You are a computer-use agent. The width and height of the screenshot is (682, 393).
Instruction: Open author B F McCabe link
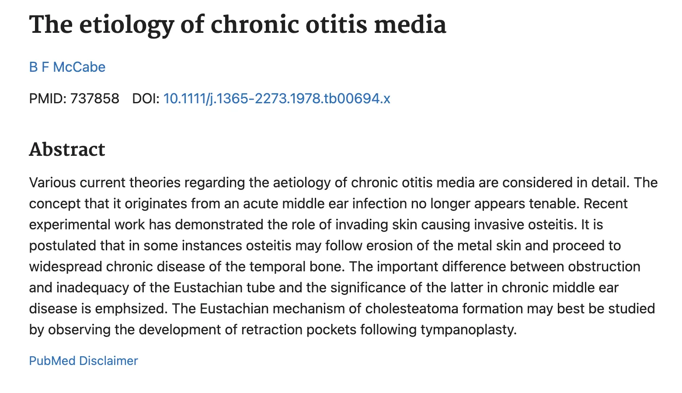click(67, 67)
